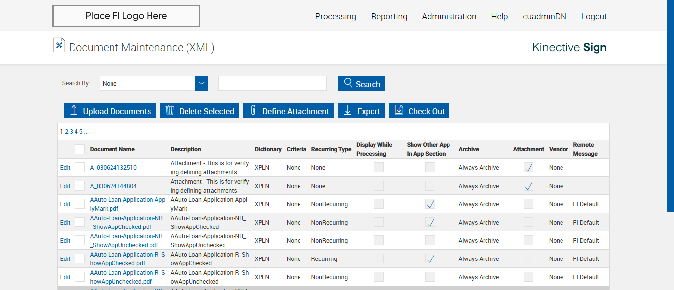Go to page 3 of results

[71, 132]
